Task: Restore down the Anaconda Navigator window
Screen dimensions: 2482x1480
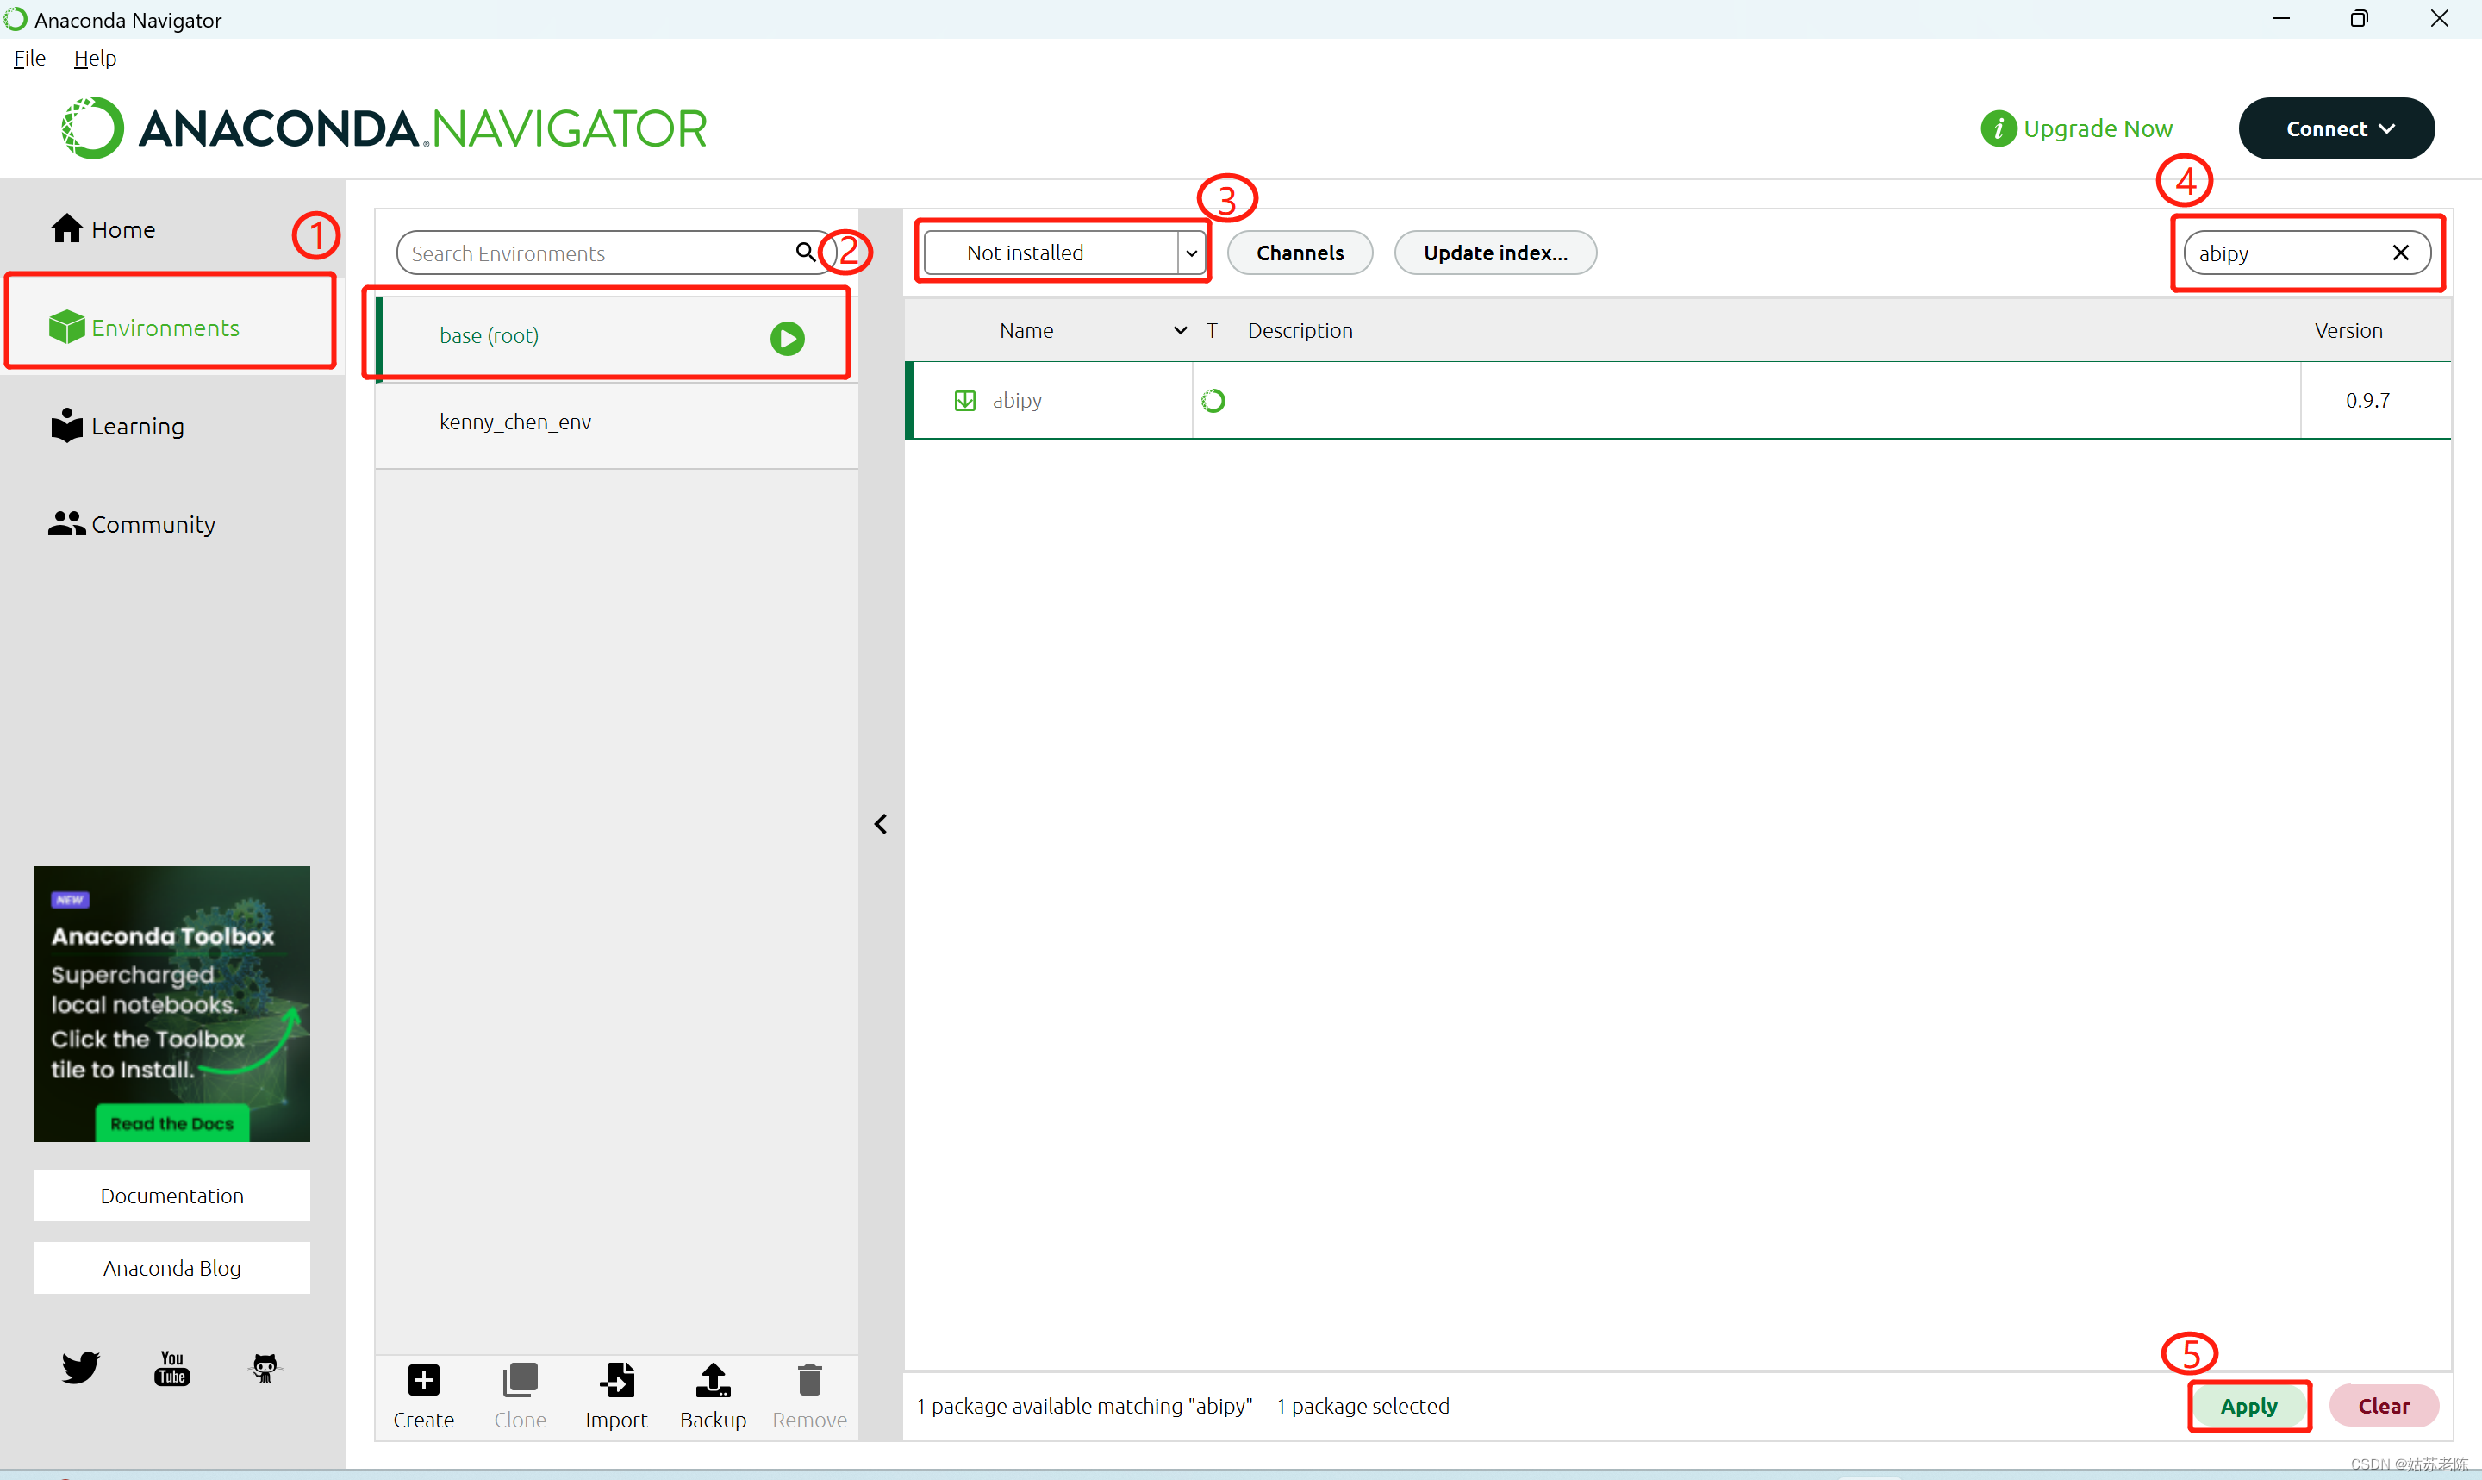Action: [x=2359, y=19]
